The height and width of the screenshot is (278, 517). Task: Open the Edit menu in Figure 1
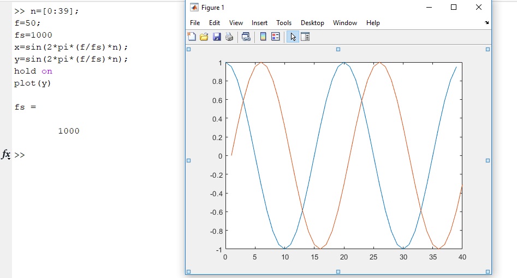(215, 23)
